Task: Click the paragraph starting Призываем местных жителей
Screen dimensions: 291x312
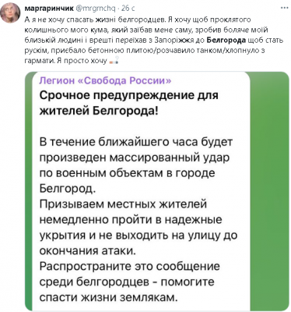Action: [138, 228]
